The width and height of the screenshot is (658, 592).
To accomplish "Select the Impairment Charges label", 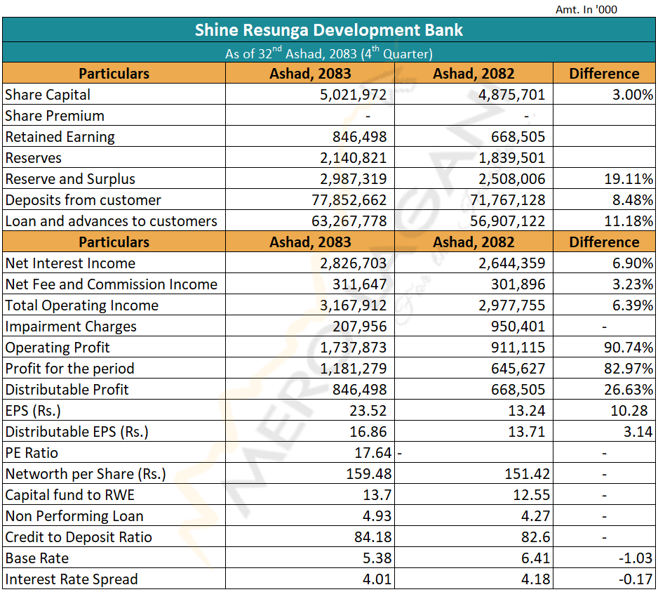I will 70,326.
